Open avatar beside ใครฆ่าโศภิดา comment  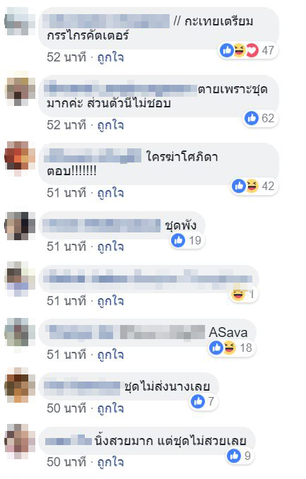20,156
